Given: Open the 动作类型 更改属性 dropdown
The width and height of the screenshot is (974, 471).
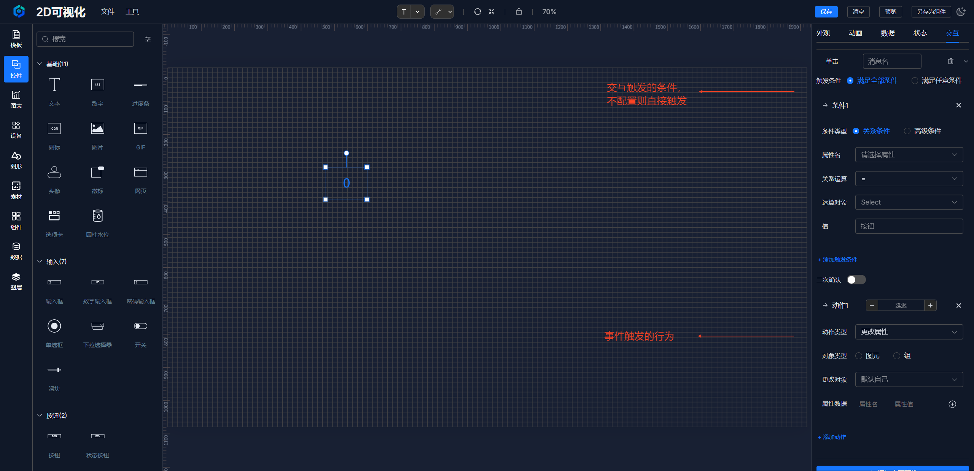Looking at the screenshot, I should (x=909, y=332).
